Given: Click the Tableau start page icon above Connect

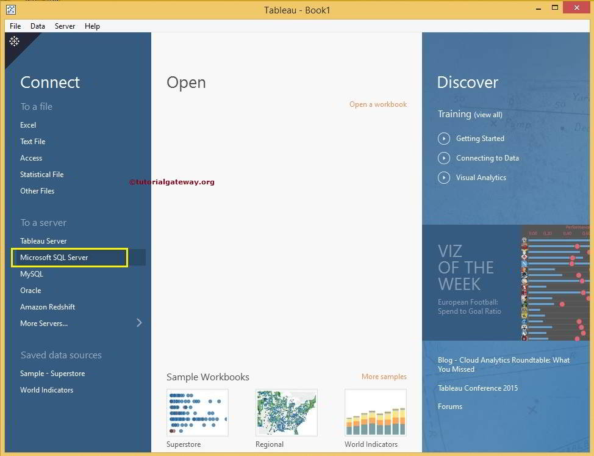Looking at the screenshot, I should tap(14, 41).
